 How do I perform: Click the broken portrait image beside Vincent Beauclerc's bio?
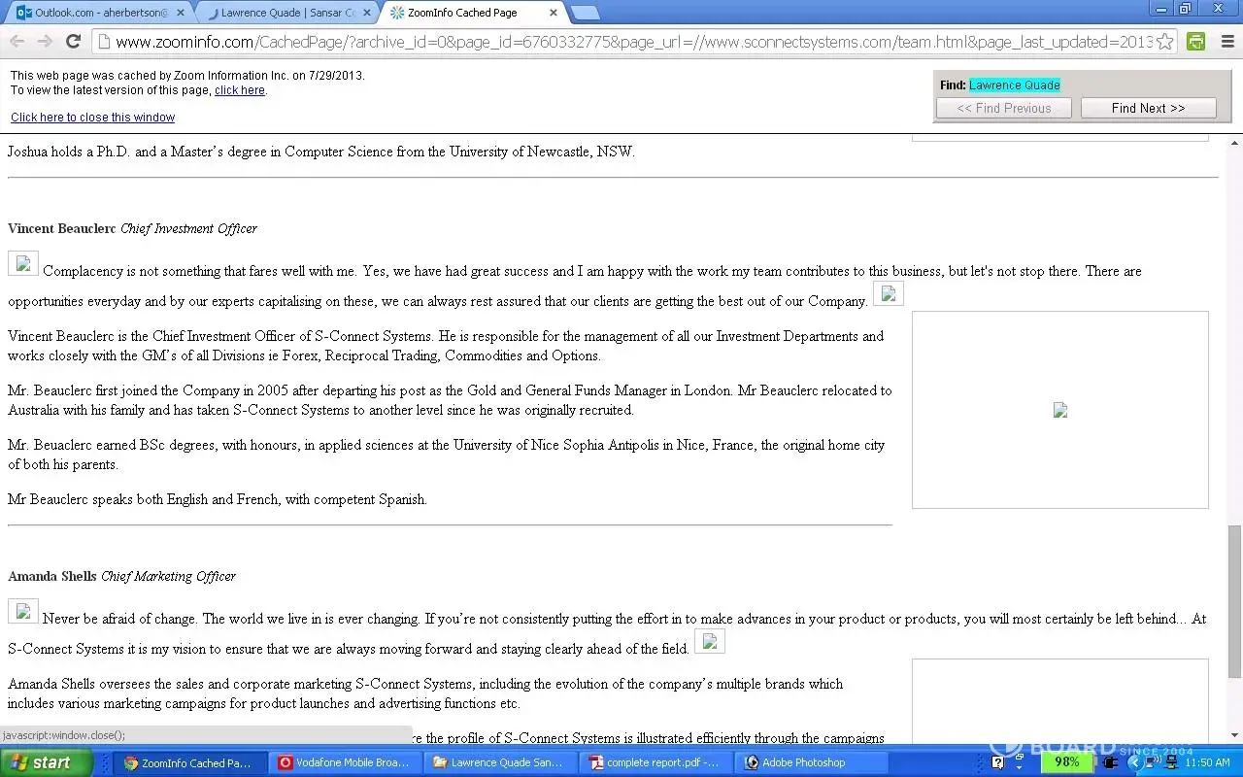(x=1060, y=410)
